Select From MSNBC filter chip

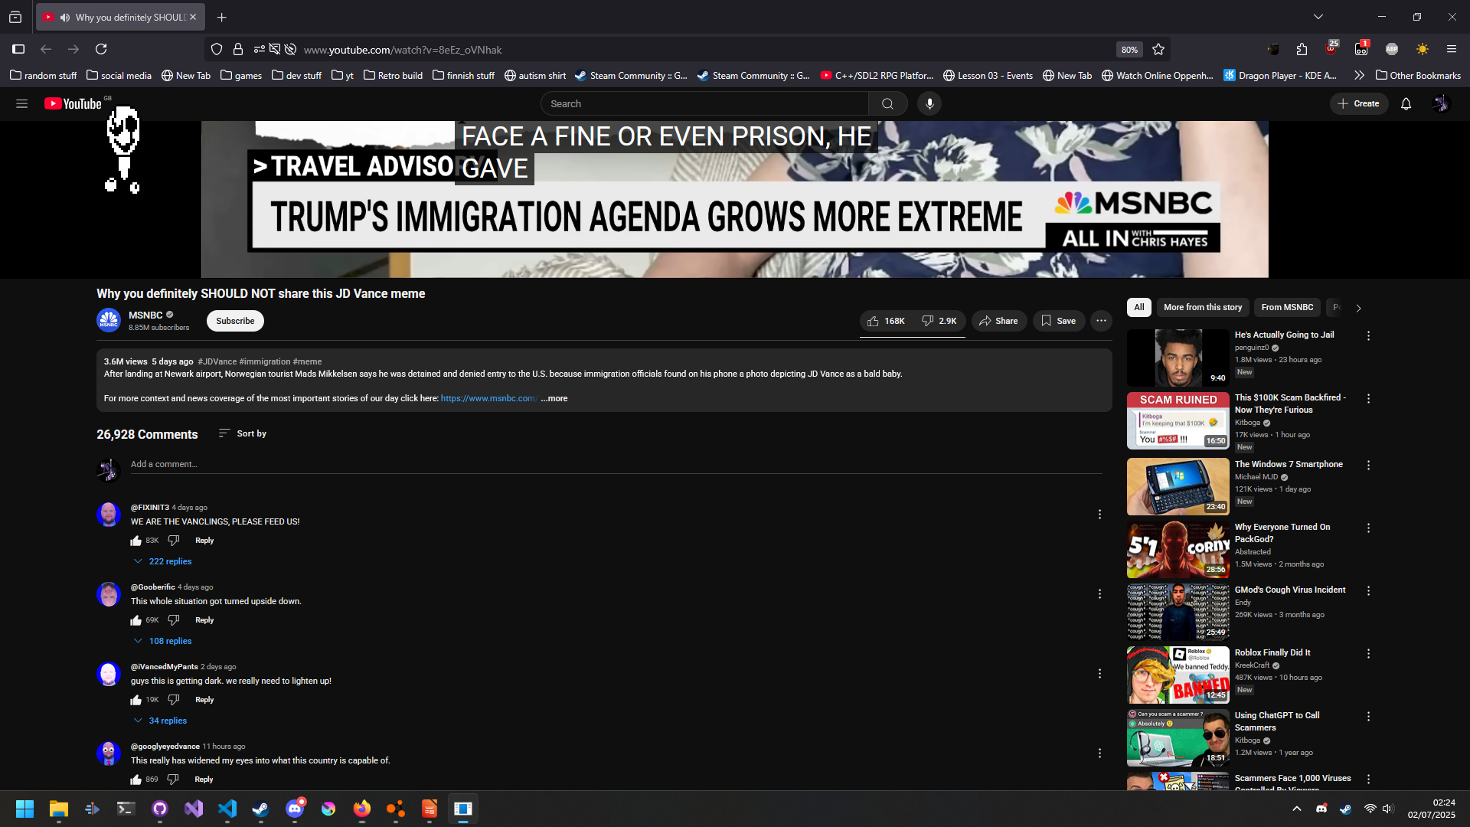(x=1287, y=307)
